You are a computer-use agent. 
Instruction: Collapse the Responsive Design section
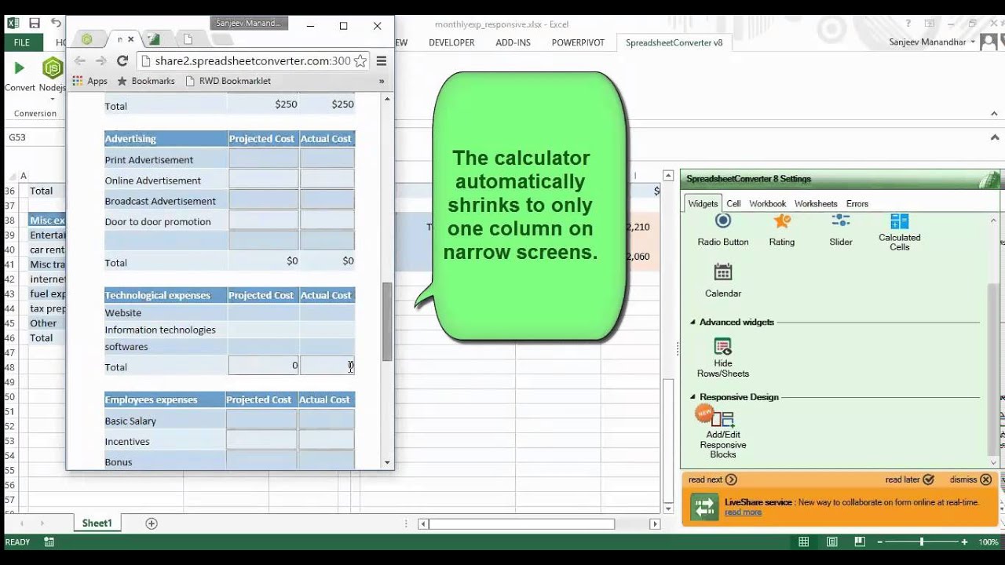[693, 397]
